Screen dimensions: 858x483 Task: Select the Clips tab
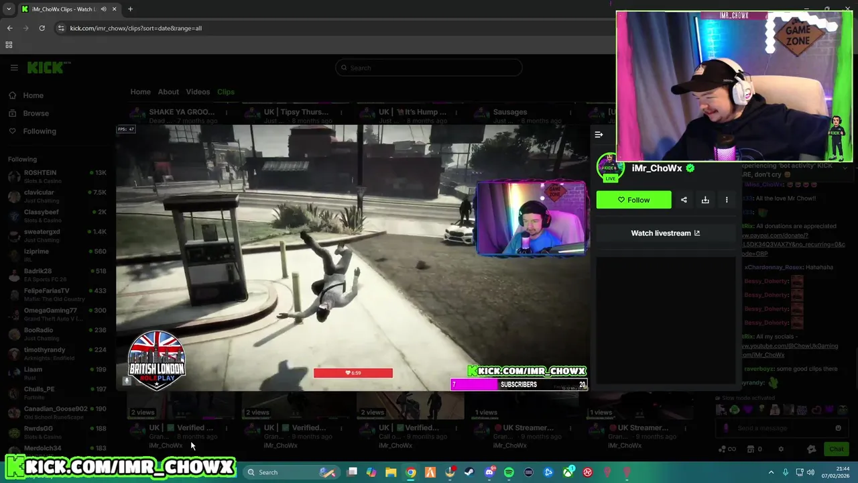click(226, 92)
